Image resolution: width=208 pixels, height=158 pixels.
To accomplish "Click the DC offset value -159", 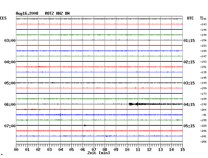I will pos(203,88).
